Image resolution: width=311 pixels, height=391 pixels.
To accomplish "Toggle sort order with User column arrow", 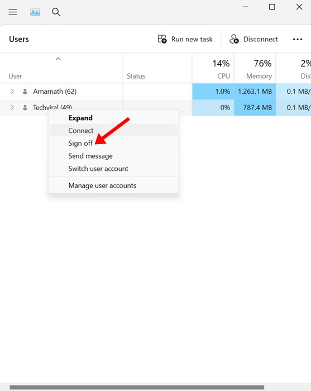I will pos(58,59).
